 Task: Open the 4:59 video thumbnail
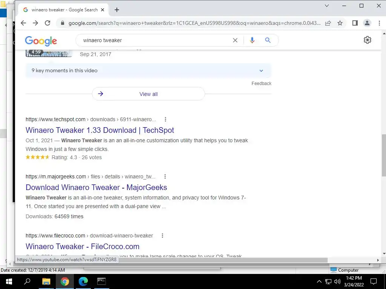49,53
